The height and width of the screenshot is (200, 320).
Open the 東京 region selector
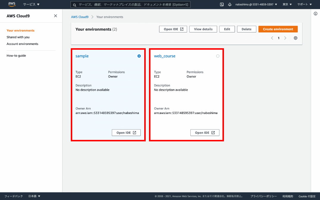287,4
